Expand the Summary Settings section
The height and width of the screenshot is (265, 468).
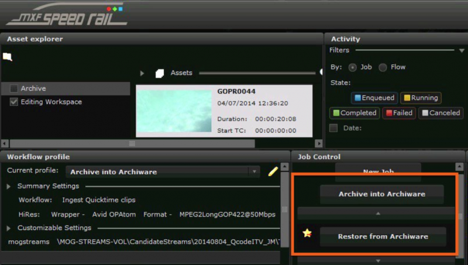coord(9,187)
